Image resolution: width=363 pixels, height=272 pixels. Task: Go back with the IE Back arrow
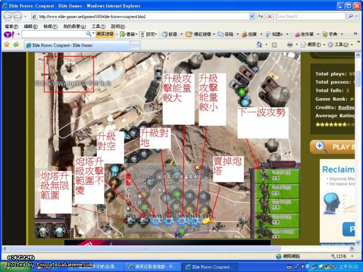click(7, 16)
